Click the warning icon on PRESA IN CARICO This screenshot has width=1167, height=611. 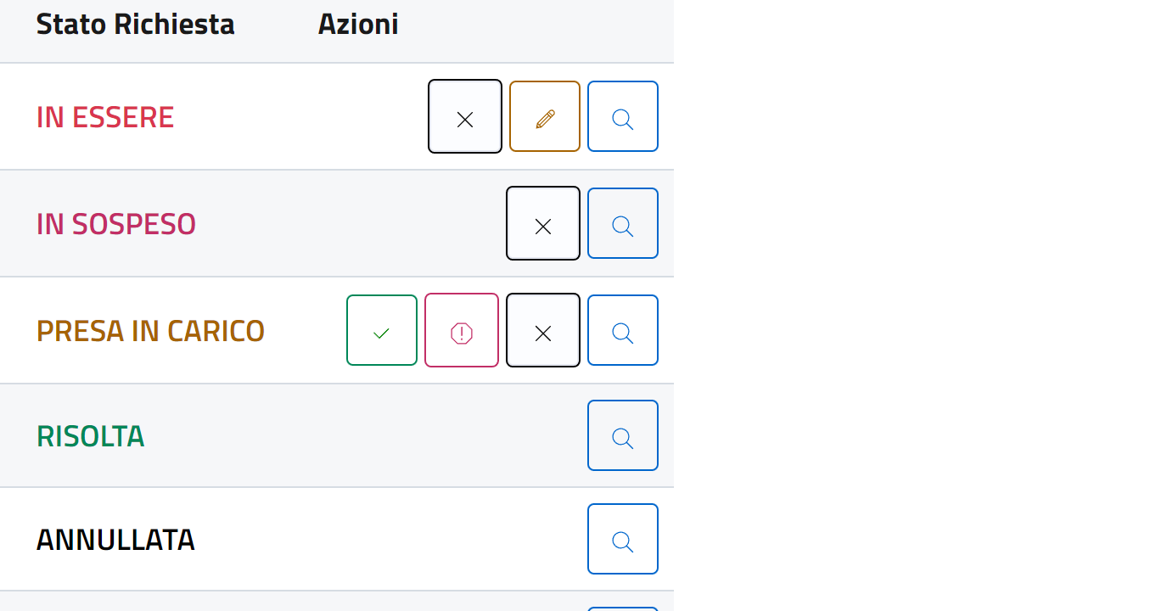click(x=462, y=330)
